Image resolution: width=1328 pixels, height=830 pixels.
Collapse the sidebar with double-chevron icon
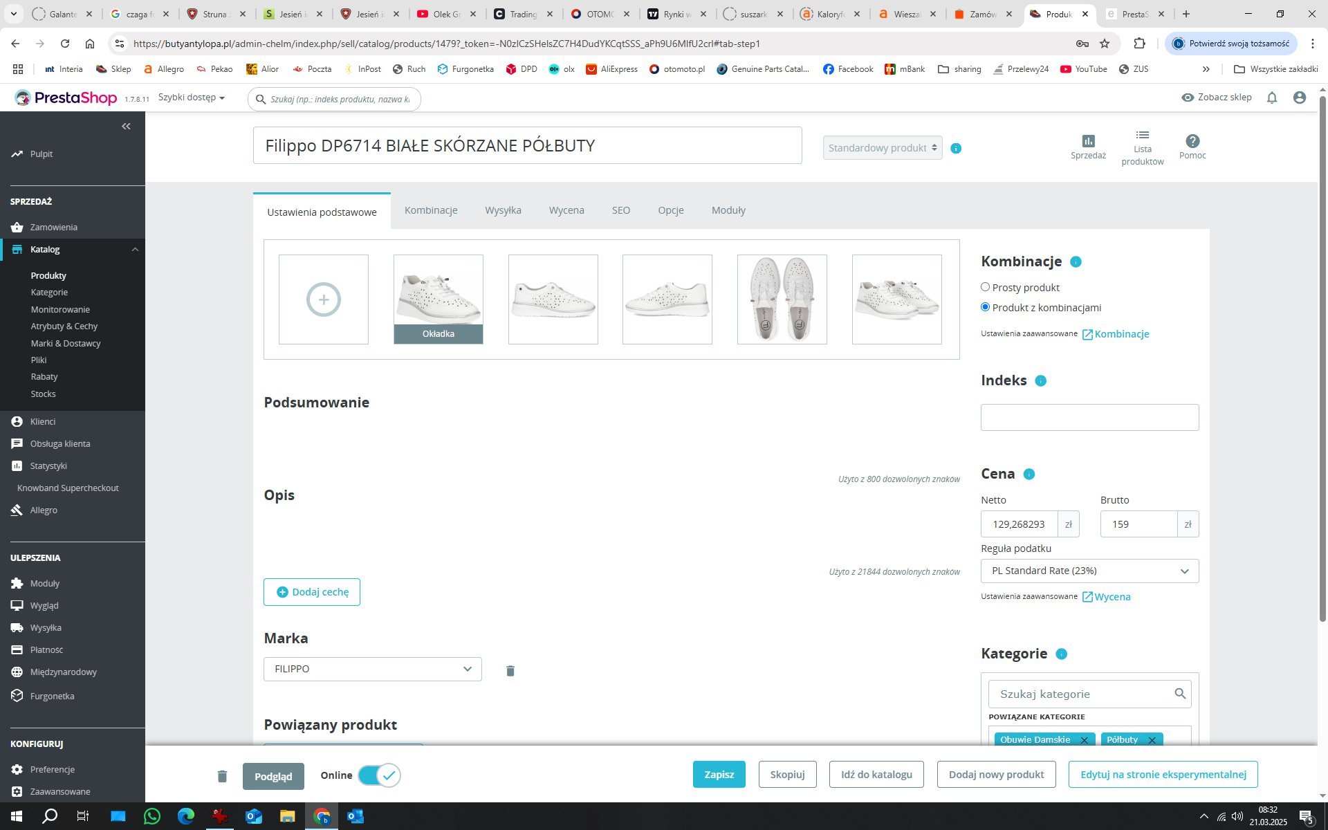tap(126, 126)
